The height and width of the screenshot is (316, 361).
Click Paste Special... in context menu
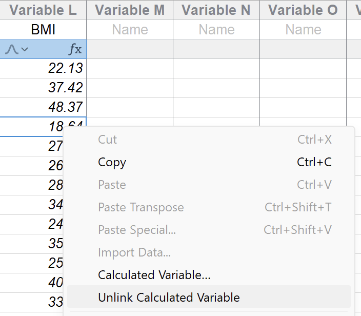[x=136, y=230]
